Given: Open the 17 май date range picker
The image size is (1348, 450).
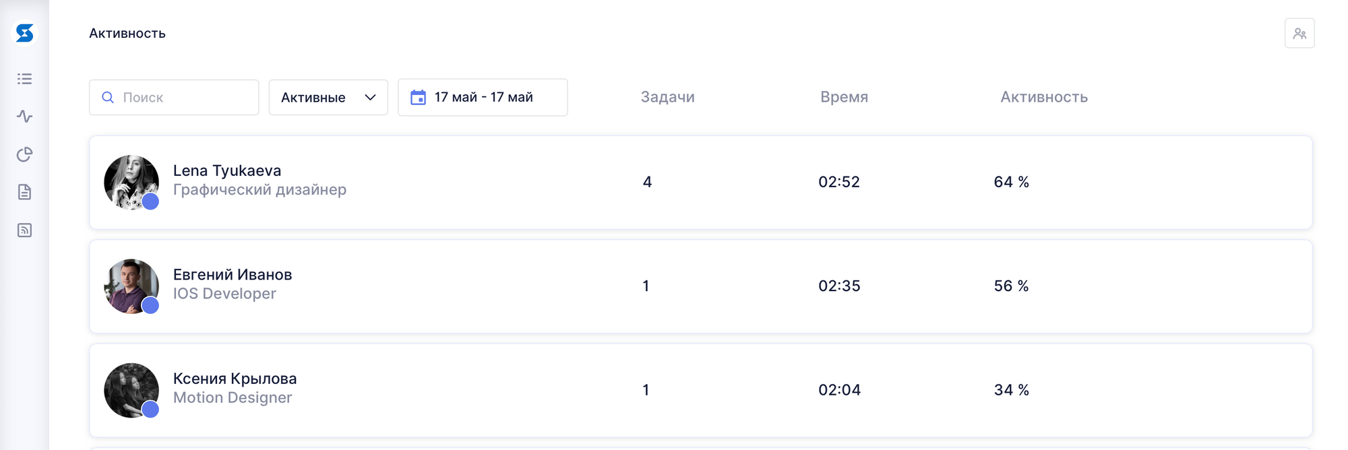Looking at the screenshot, I should (x=483, y=98).
